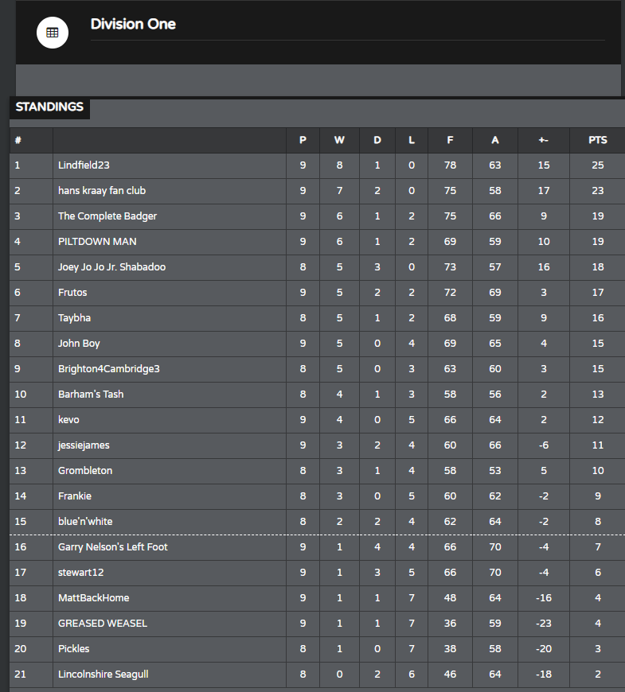625x692 pixels.
Task: Select GREASED WEASEL team entry
Action: point(103,623)
